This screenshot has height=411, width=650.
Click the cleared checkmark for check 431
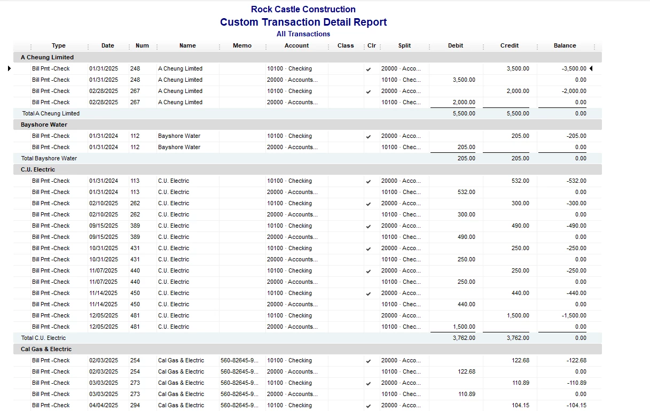pos(368,249)
